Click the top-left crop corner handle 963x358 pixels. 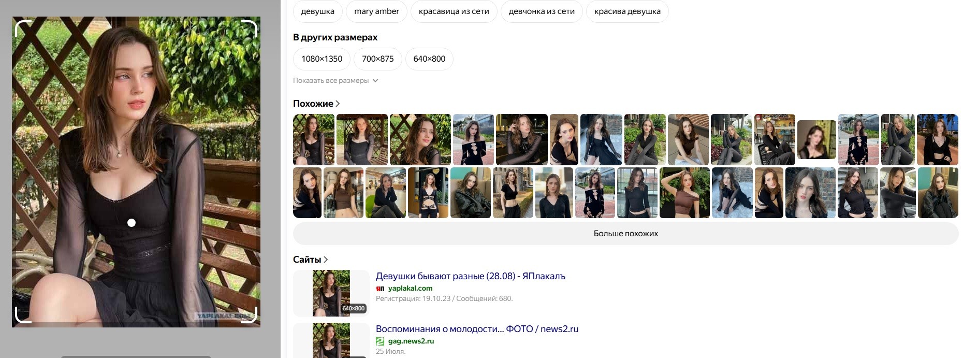pyautogui.click(x=23, y=28)
